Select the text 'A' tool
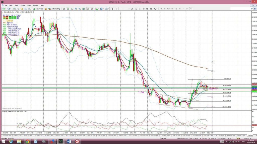This screenshot has width=257, height=144. [140, 9]
